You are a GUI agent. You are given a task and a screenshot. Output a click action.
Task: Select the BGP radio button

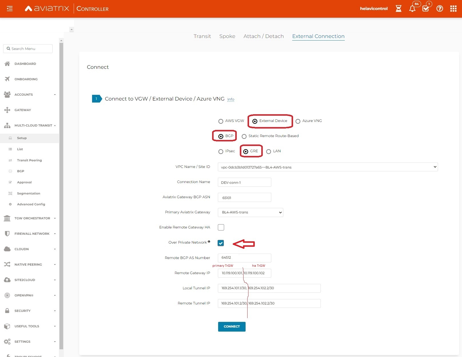(x=221, y=136)
